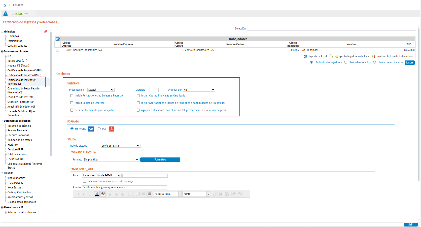Enable Generar documento por trabajador
421x228 pixels.
click(72, 110)
